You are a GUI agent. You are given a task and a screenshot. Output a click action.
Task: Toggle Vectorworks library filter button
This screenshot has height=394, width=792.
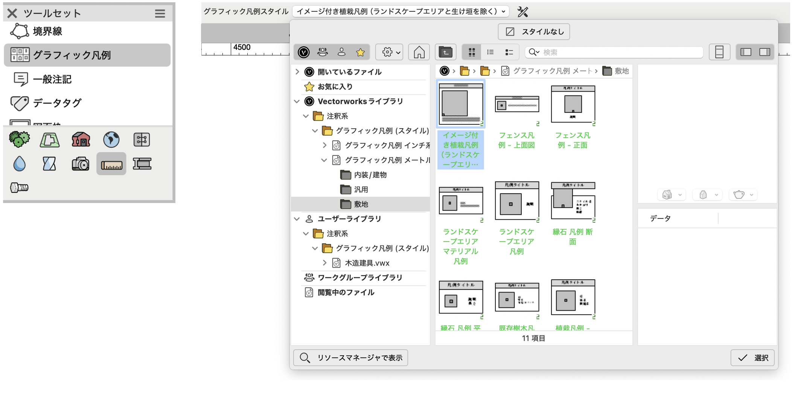click(x=304, y=52)
